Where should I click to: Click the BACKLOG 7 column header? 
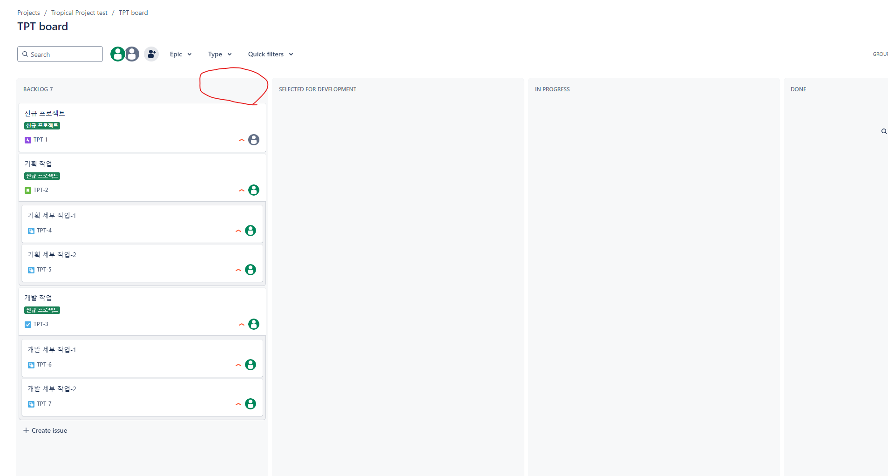coord(38,89)
